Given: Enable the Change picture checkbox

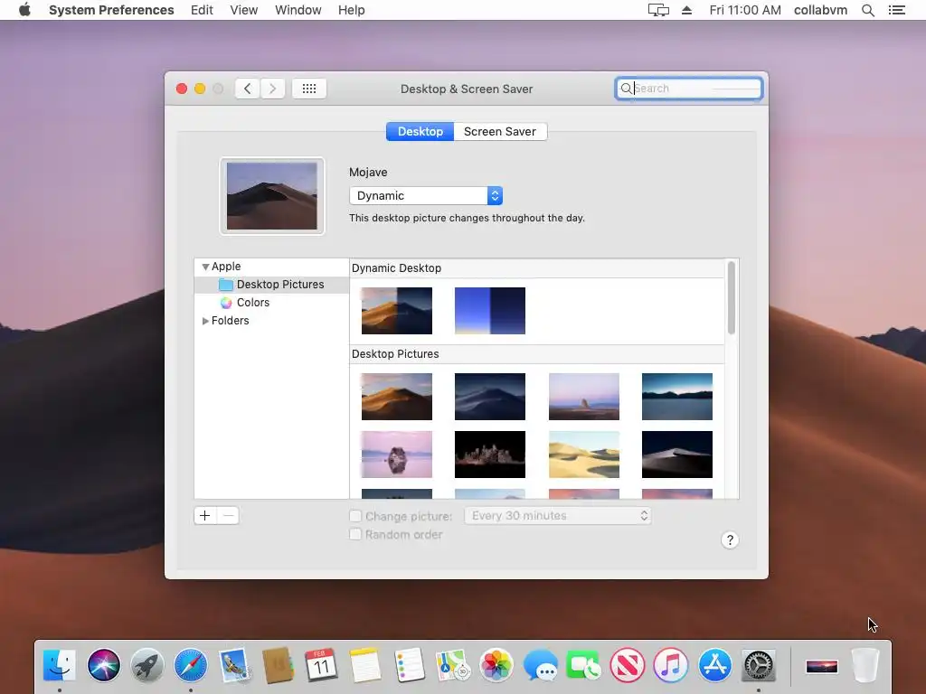Looking at the screenshot, I should point(354,516).
